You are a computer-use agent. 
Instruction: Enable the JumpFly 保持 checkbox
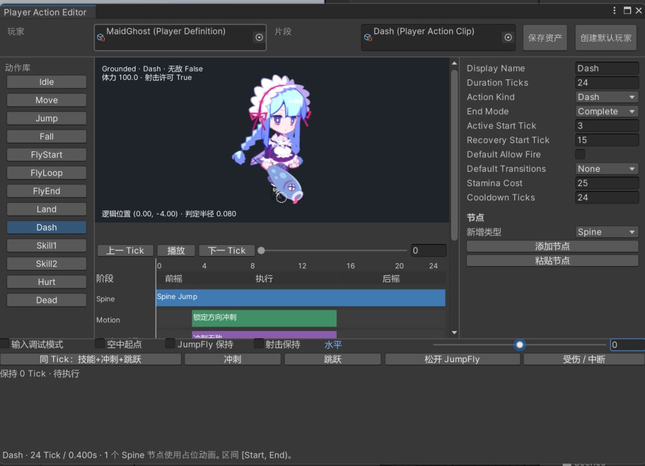tap(170, 344)
